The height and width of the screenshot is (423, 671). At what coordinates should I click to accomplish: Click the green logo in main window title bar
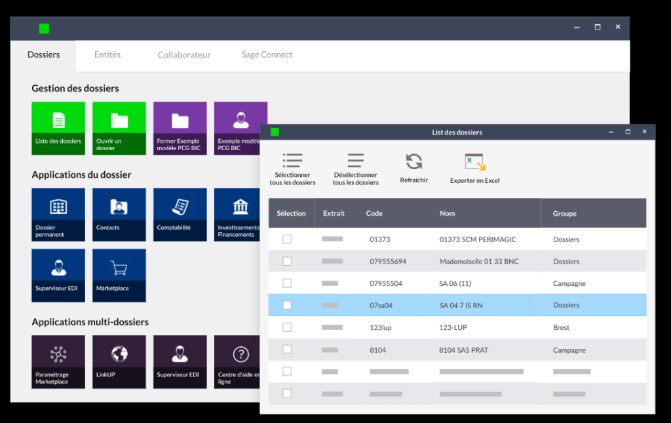[x=44, y=29]
